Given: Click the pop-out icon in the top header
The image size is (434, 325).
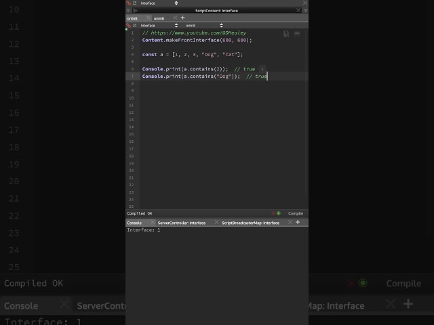Looking at the screenshot, I should point(135,3).
